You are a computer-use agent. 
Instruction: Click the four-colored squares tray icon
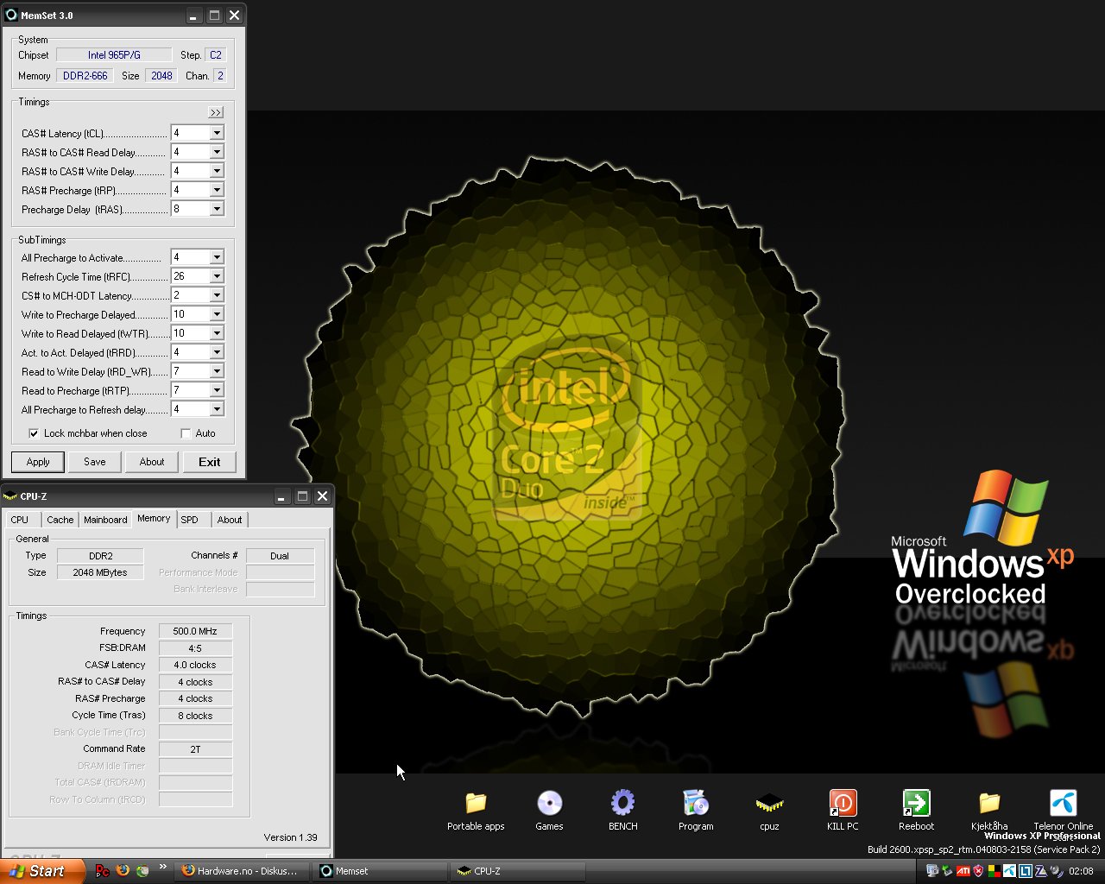994,871
